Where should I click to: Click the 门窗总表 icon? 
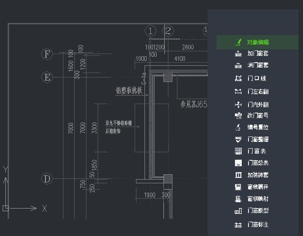tap(238, 163)
